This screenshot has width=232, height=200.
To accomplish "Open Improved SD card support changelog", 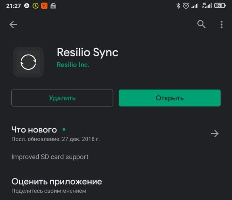I will (x=50, y=157).
